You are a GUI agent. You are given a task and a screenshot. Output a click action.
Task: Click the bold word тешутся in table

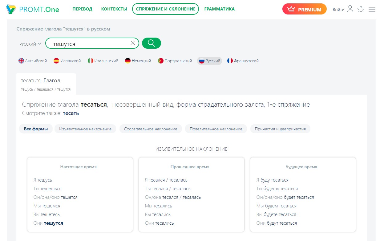(x=54, y=223)
